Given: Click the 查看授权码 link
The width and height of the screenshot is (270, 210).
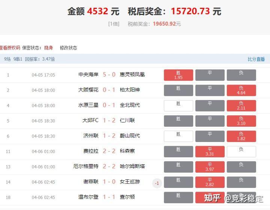Looking at the screenshot, I should [x=10, y=48].
